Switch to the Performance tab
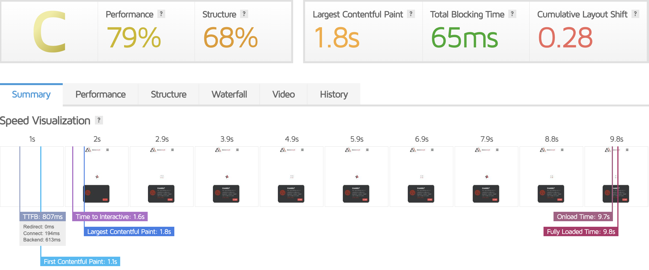The image size is (649, 270). pyautogui.click(x=100, y=95)
